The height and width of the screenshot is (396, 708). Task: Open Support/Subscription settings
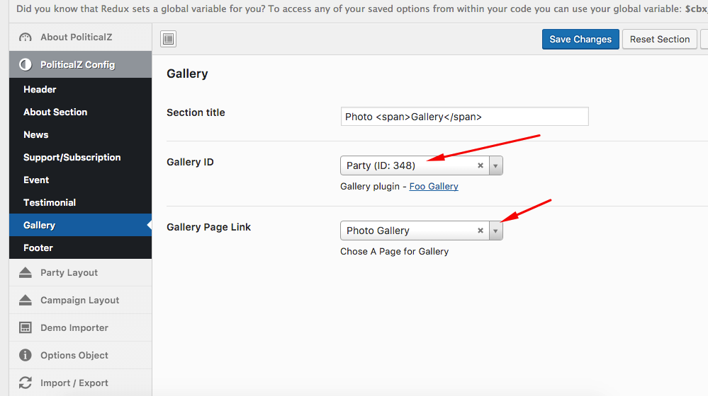80,157
